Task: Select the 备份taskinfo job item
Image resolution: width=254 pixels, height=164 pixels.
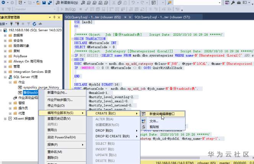Action: (x=31, y=93)
